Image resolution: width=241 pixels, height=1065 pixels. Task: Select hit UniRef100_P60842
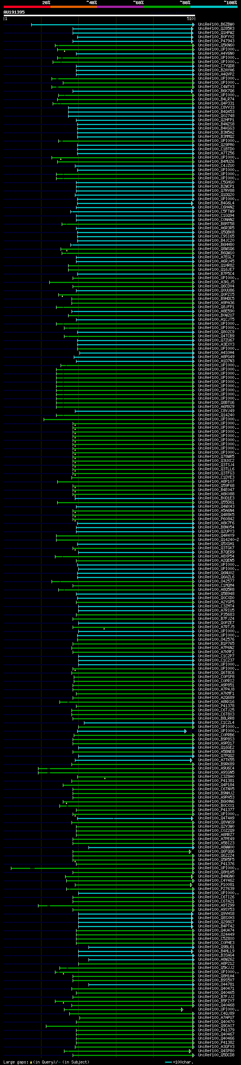(216, 519)
